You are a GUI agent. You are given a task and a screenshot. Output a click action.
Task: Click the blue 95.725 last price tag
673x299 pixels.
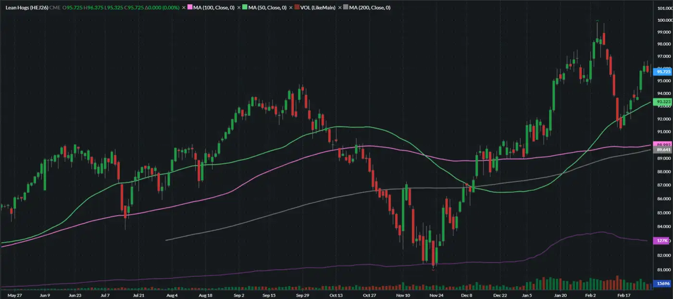(x=663, y=72)
